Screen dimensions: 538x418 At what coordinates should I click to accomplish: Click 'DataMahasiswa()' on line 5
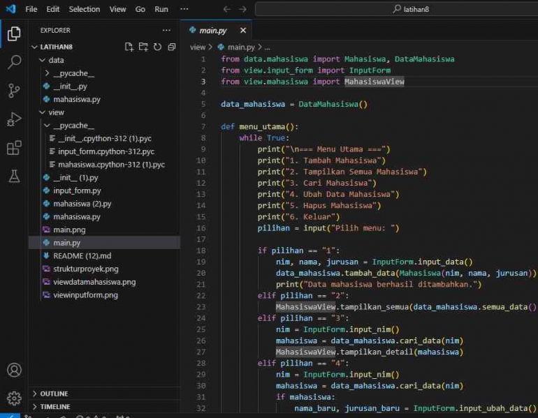(333, 104)
